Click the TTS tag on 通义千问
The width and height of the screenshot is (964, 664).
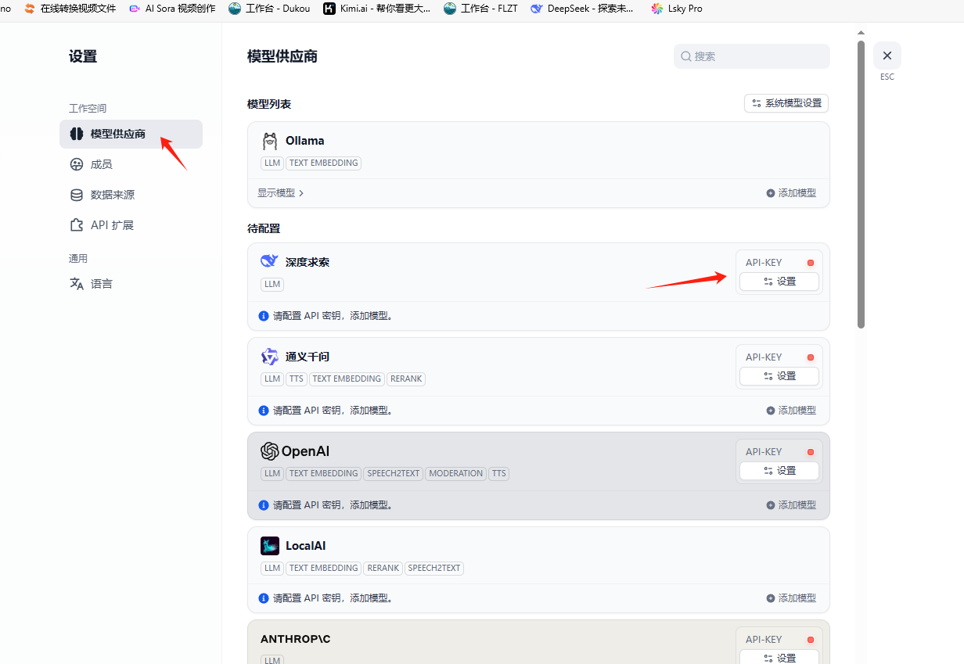tap(296, 379)
